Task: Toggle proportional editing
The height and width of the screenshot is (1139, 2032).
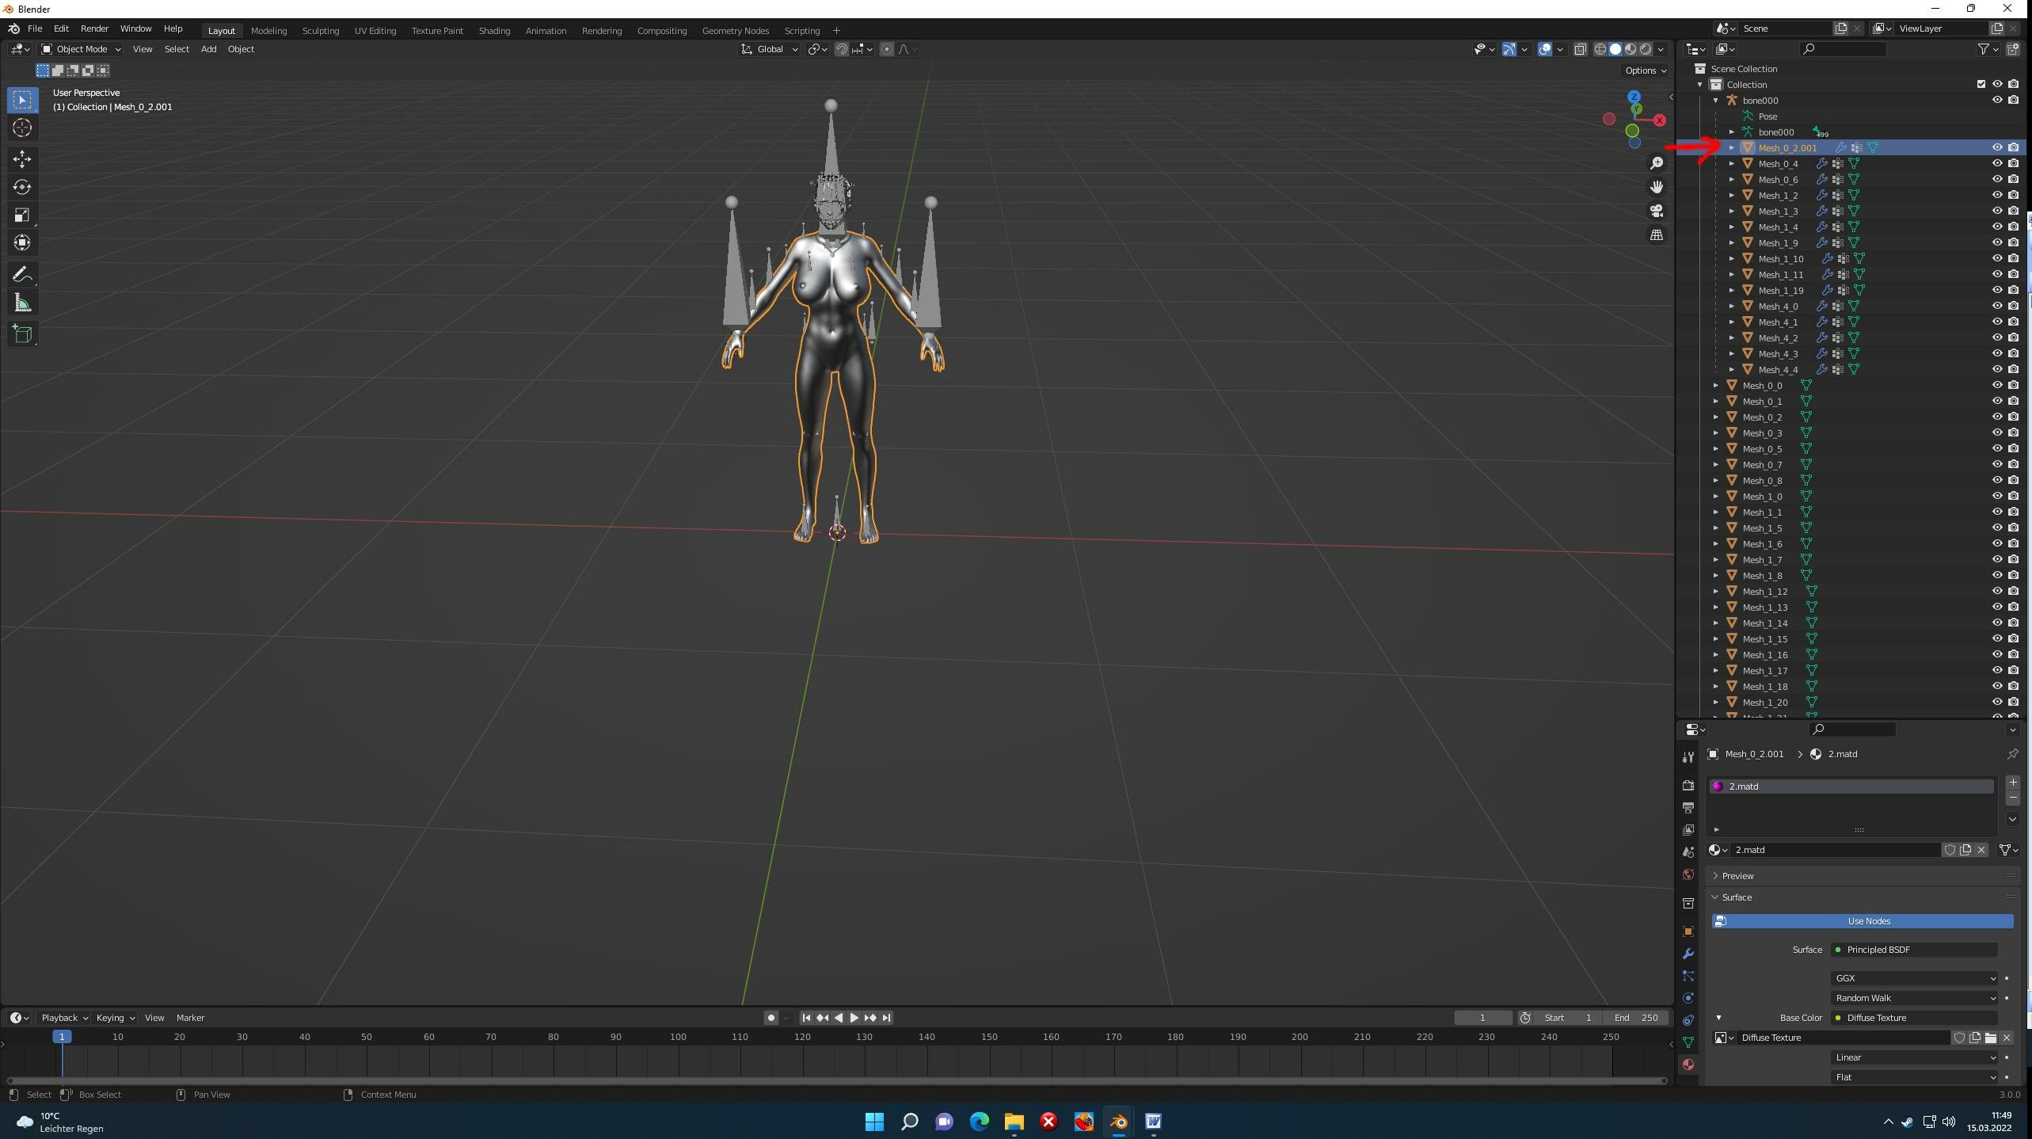Action: [x=887, y=49]
